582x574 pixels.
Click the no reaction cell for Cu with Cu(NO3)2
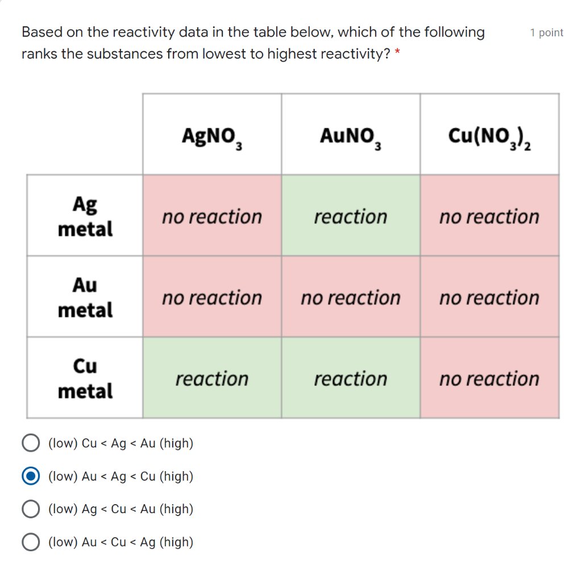coord(490,378)
